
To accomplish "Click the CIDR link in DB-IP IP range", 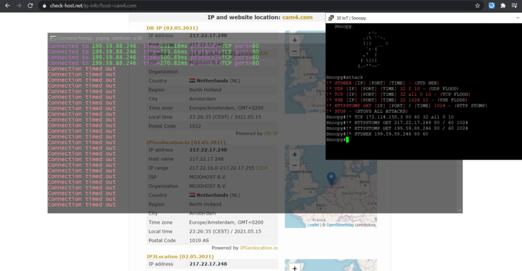I will [262, 54].
